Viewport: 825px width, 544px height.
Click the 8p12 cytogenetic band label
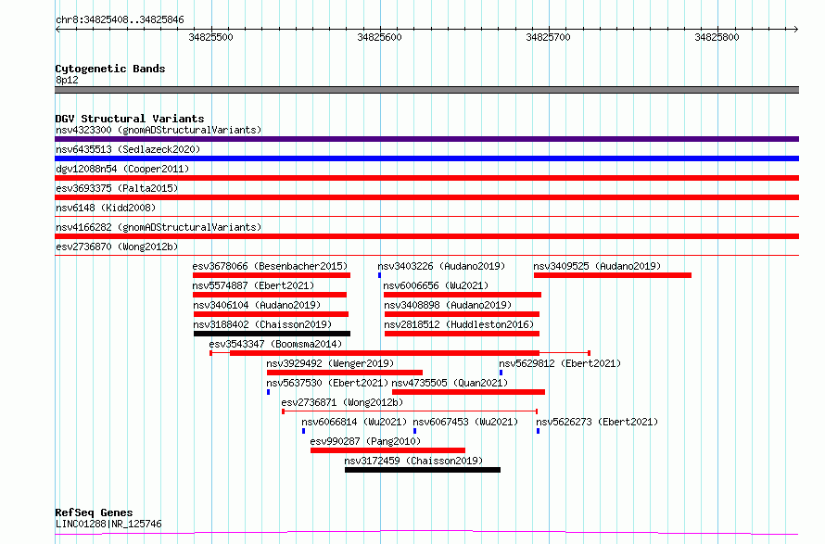coord(67,80)
